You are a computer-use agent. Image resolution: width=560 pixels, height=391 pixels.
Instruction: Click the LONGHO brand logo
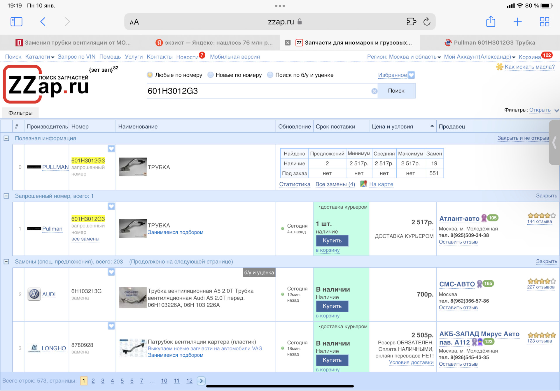coord(34,348)
